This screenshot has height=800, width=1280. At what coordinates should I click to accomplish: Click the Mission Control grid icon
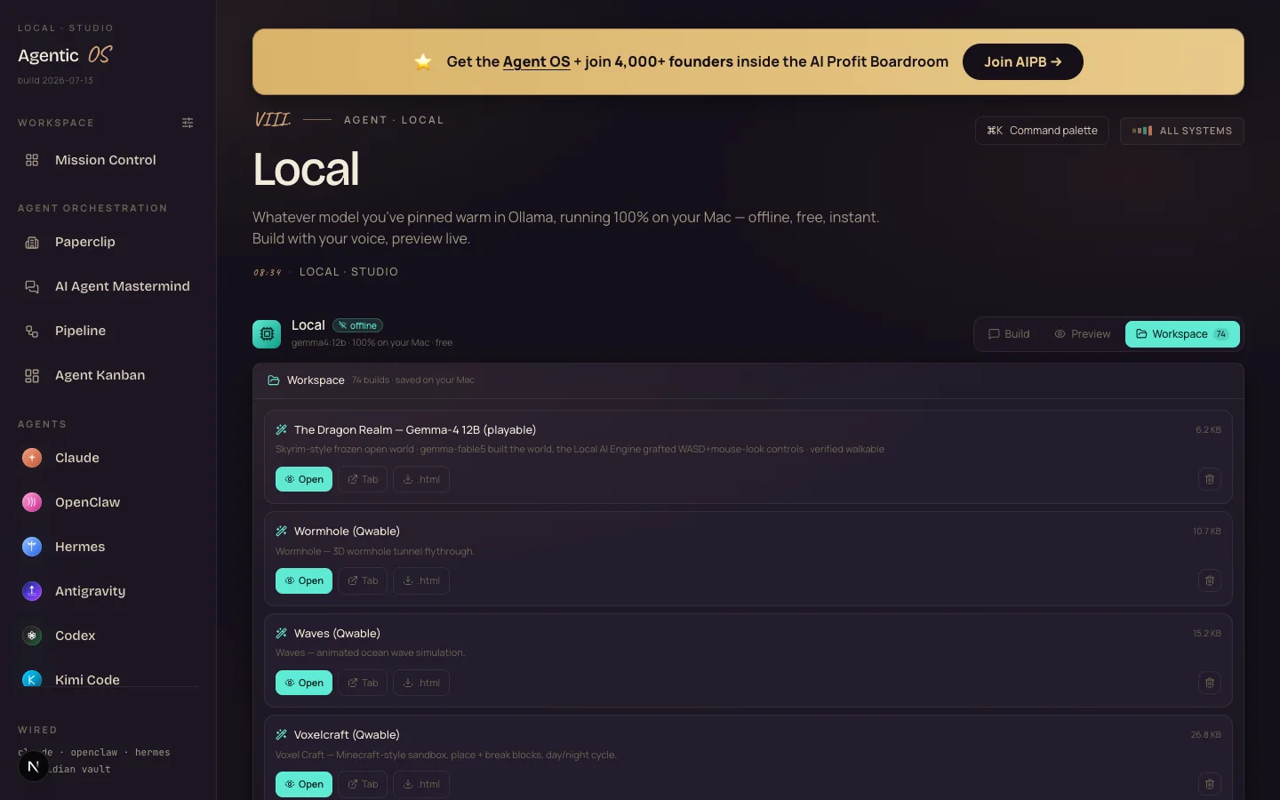pyautogui.click(x=32, y=160)
